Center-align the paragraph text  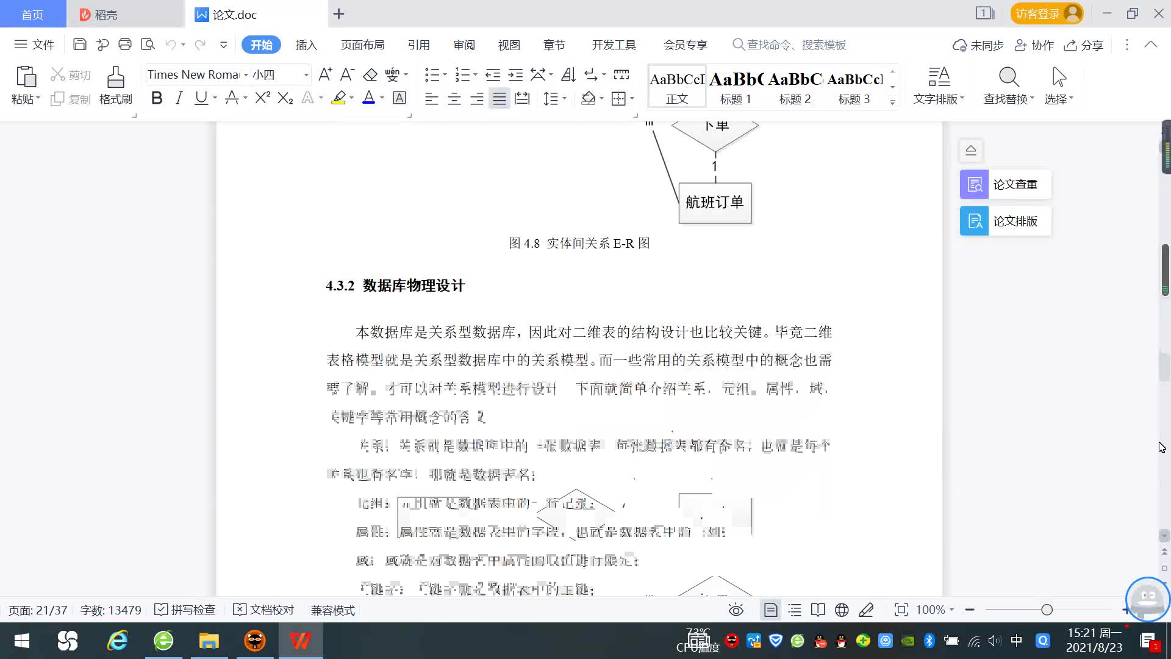454,99
